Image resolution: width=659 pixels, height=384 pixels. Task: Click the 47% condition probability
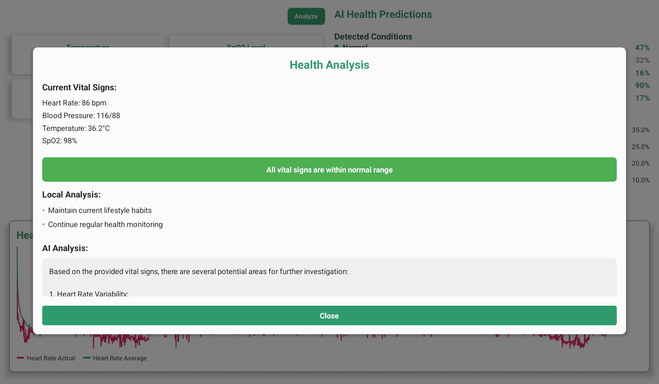pyautogui.click(x=642, y=48)
